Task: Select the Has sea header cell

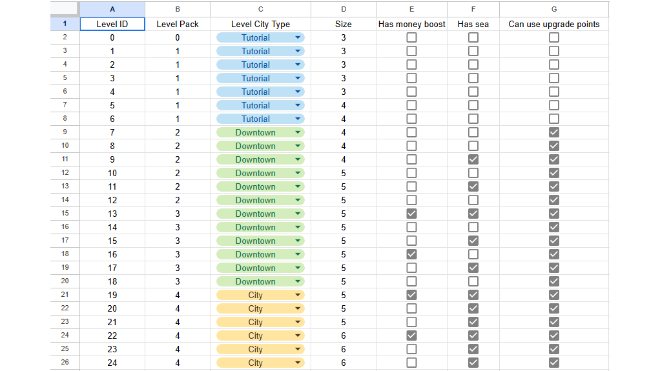Action: click(x=473, y=24)
